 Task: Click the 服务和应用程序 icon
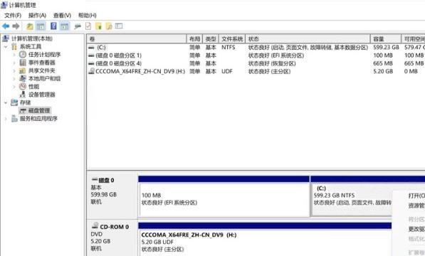[x=14, y=119]
